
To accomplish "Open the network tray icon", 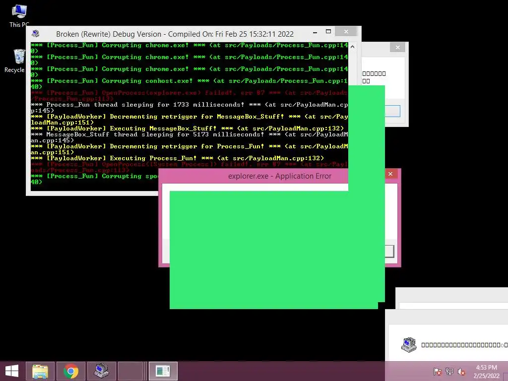I will click(x=449, y=372).
